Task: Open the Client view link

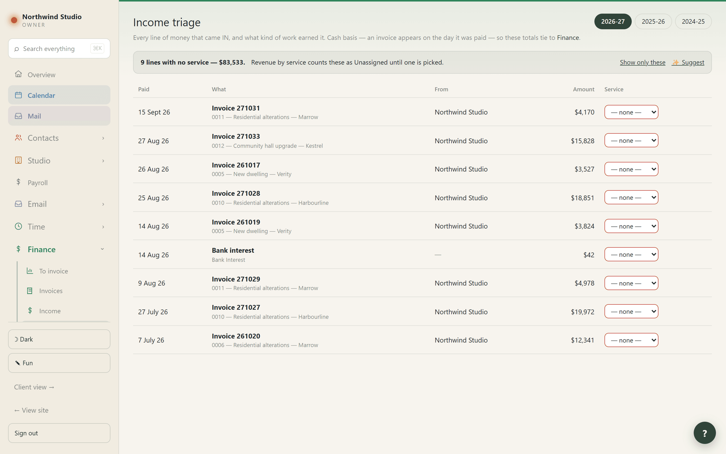Action: 34,387
